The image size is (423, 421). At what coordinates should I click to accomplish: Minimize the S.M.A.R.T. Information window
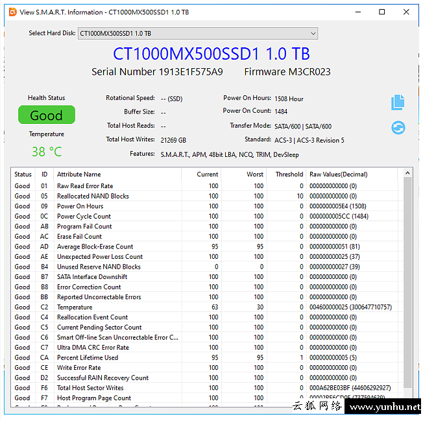point(358,12)
